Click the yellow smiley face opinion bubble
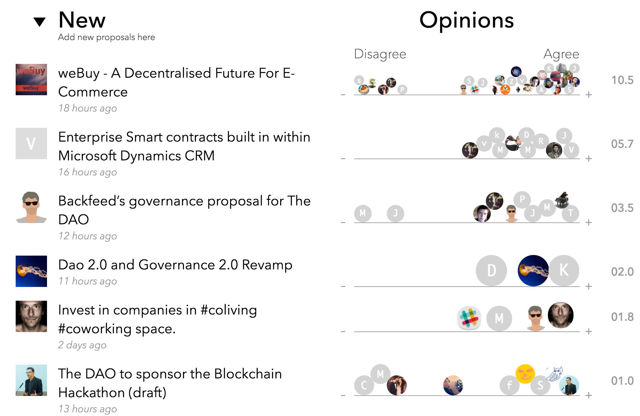640x416 pixels. (x=525, y=373)
